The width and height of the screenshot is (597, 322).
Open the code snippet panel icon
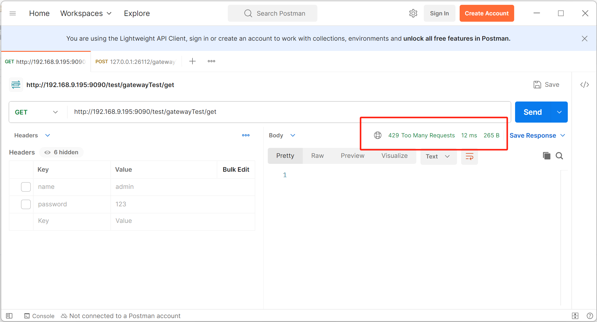(584, 85)
